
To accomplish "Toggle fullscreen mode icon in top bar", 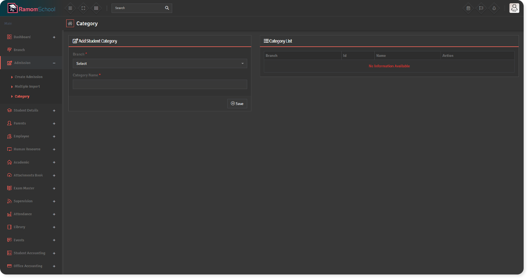I will pyautogui.click(x=83, y=8).
